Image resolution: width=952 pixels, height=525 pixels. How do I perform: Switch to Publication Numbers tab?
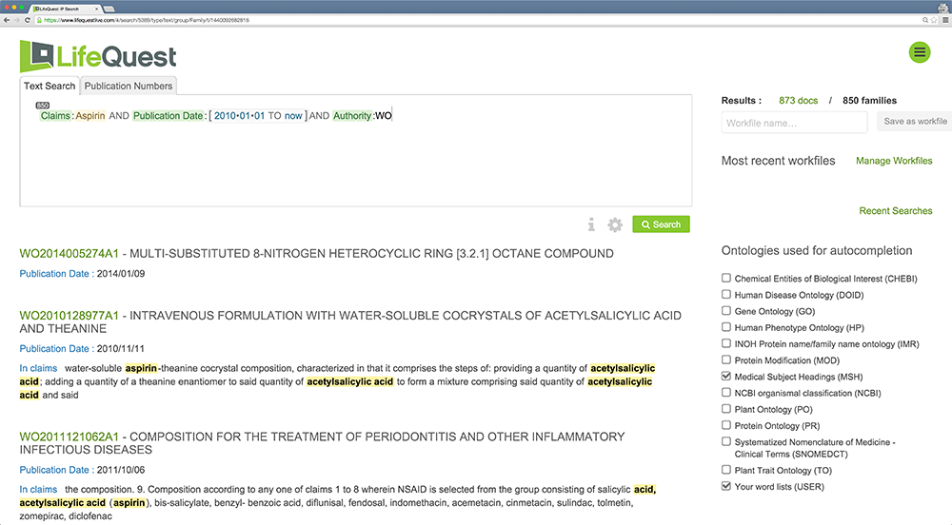[x=129, y=87]
